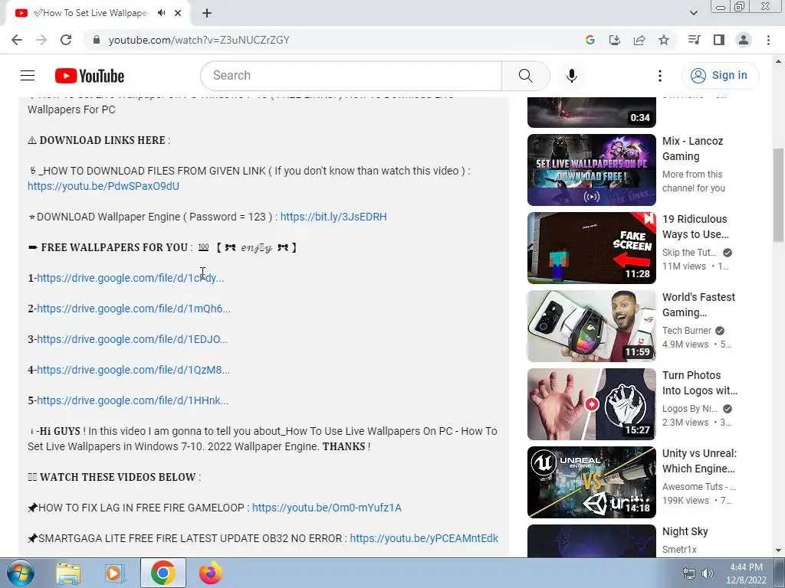The image size is (785, 588).
Task: Open wallpaper link 3 ending 1EDJO
Action: tap(132, 339)
